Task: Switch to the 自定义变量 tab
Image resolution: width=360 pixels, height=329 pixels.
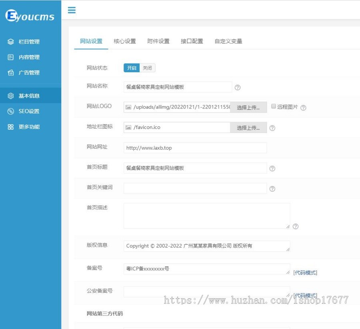Action: [x=228, y=41]
